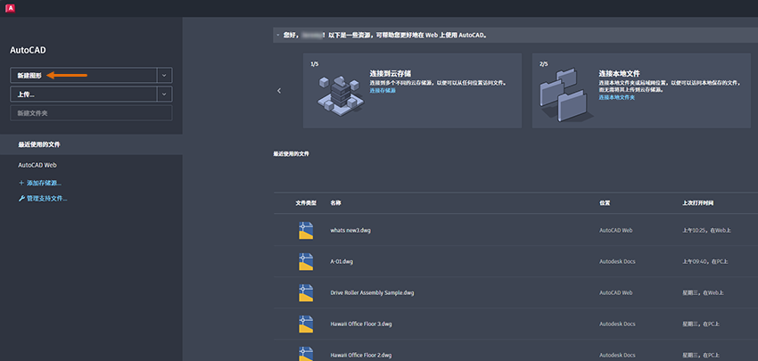
Task: Sort by 位置 column header
Action: click(605, 203)
